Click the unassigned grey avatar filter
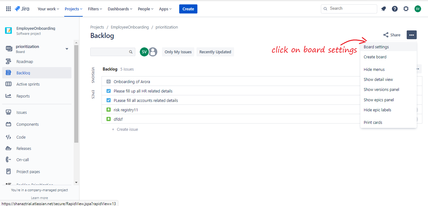 (153, 52)
